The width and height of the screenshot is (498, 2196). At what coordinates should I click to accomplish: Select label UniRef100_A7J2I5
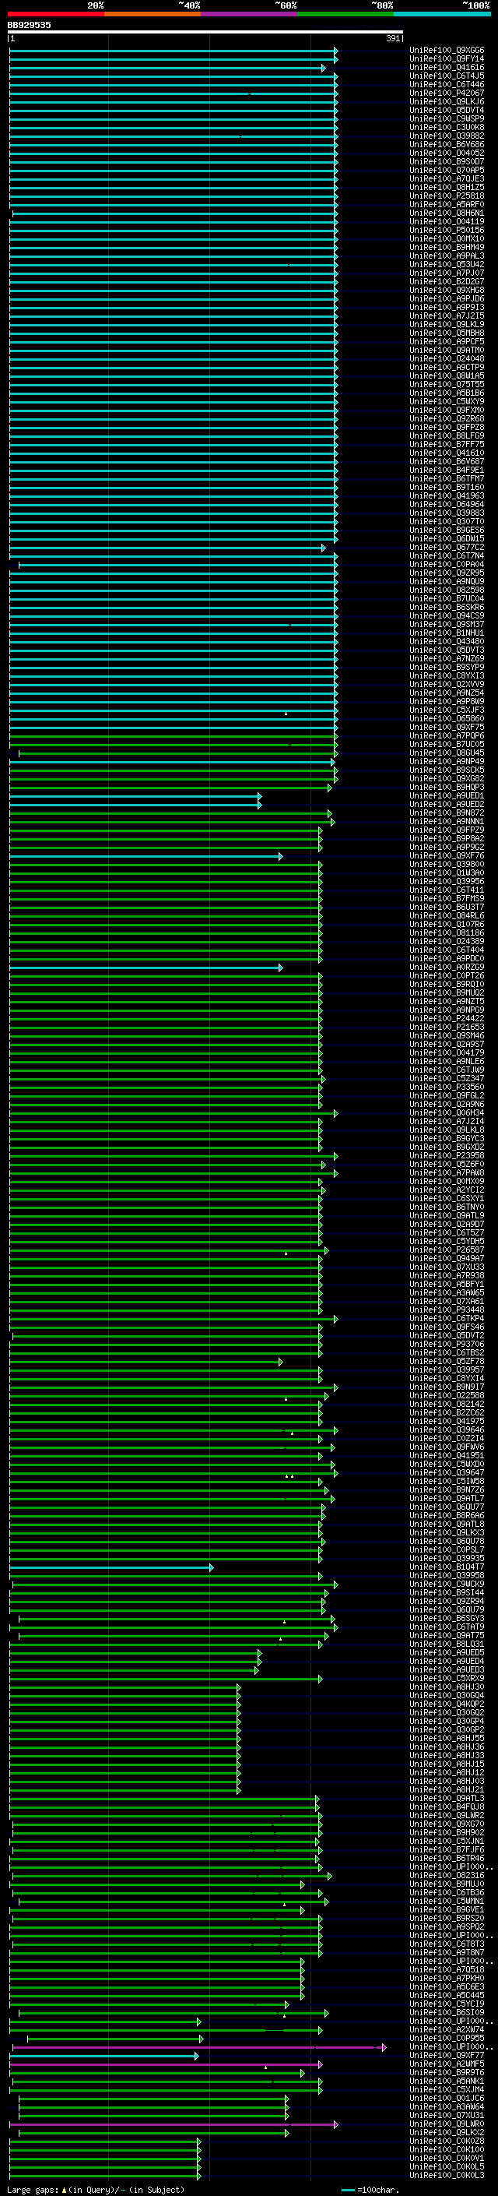pos(447,315)
